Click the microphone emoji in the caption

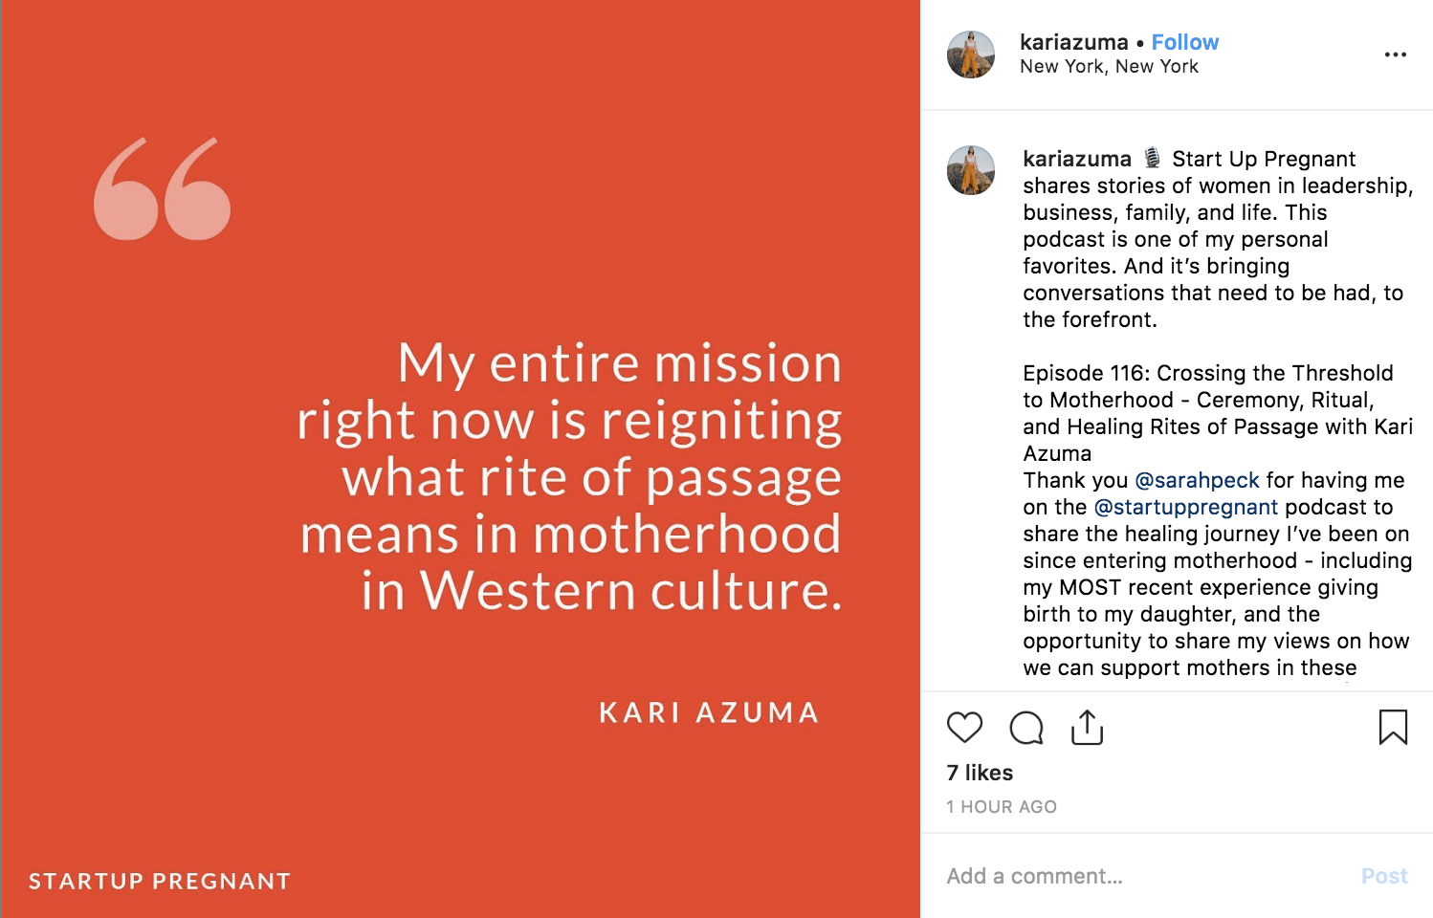(1151, 158)
